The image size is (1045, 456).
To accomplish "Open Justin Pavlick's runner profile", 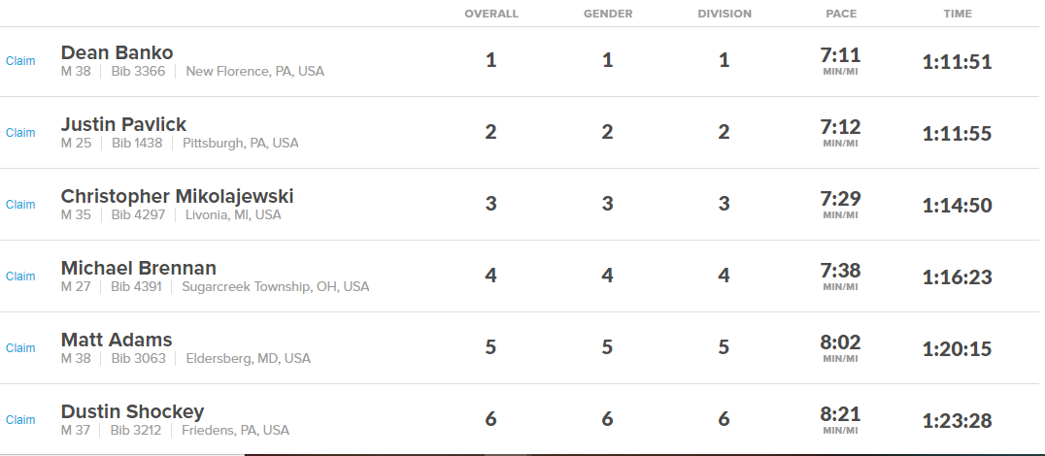I will [123, 124].
